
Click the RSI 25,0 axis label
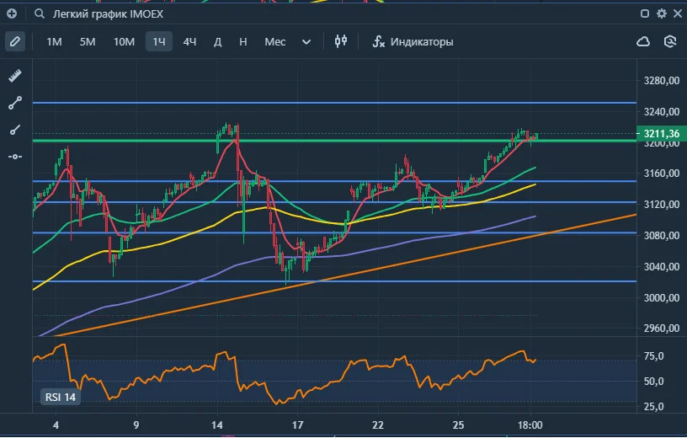click(653, 407)
